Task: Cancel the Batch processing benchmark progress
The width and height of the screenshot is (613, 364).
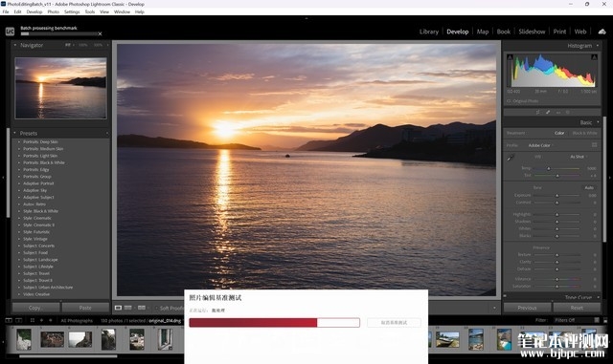Action: pos(100,34)
